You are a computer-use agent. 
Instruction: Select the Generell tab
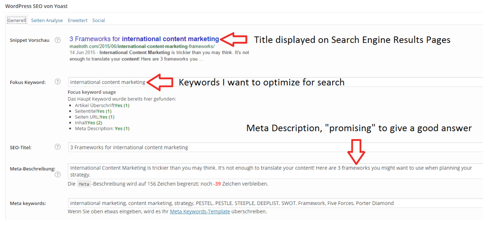(16, 21)
